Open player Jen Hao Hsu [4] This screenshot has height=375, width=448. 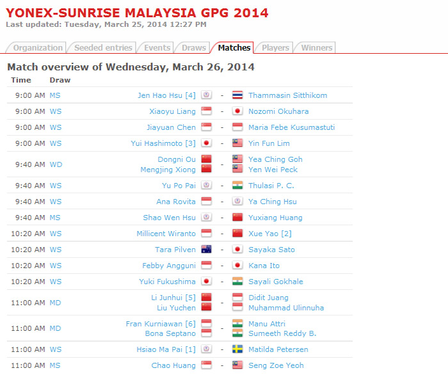coord(166,95)
